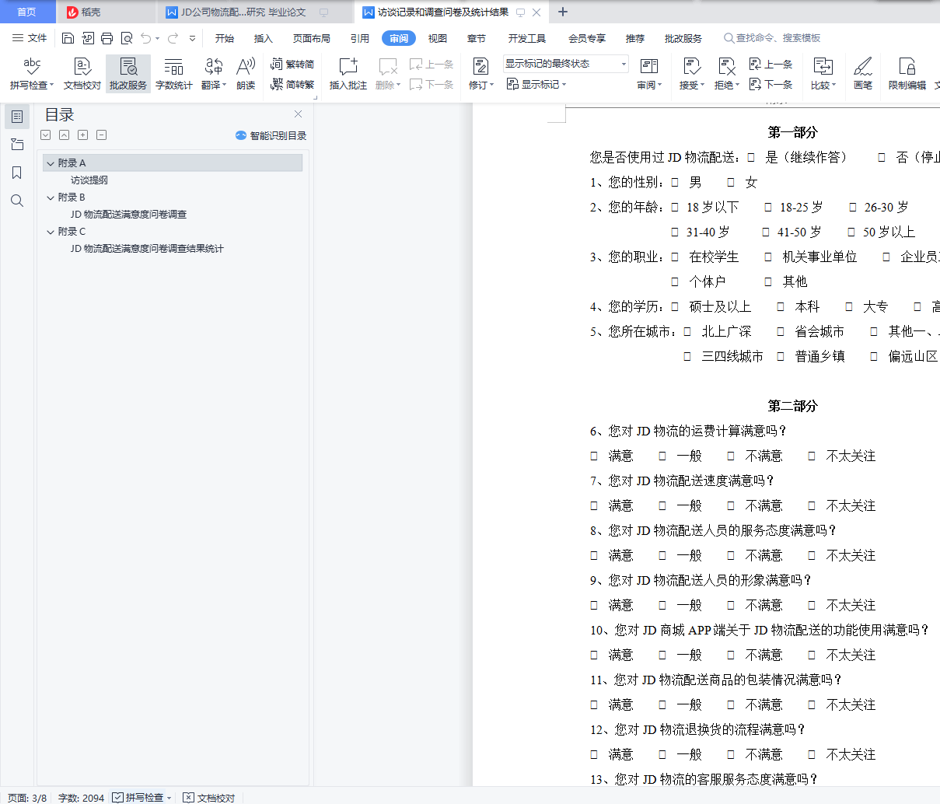The width and height of the screenshot is (940, 804).
Task: Check the 男 gender box
Action: click(675, 183)
